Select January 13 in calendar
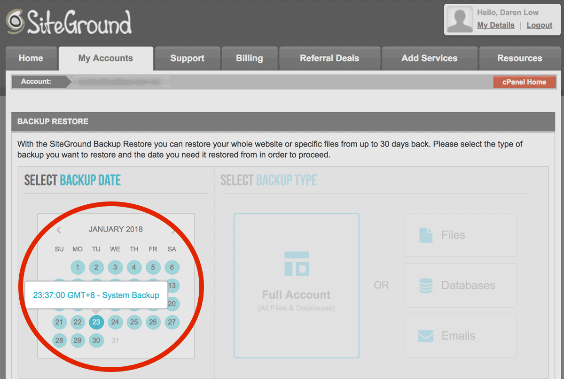This screenshot has width=564, height=379. pos(172,286)
